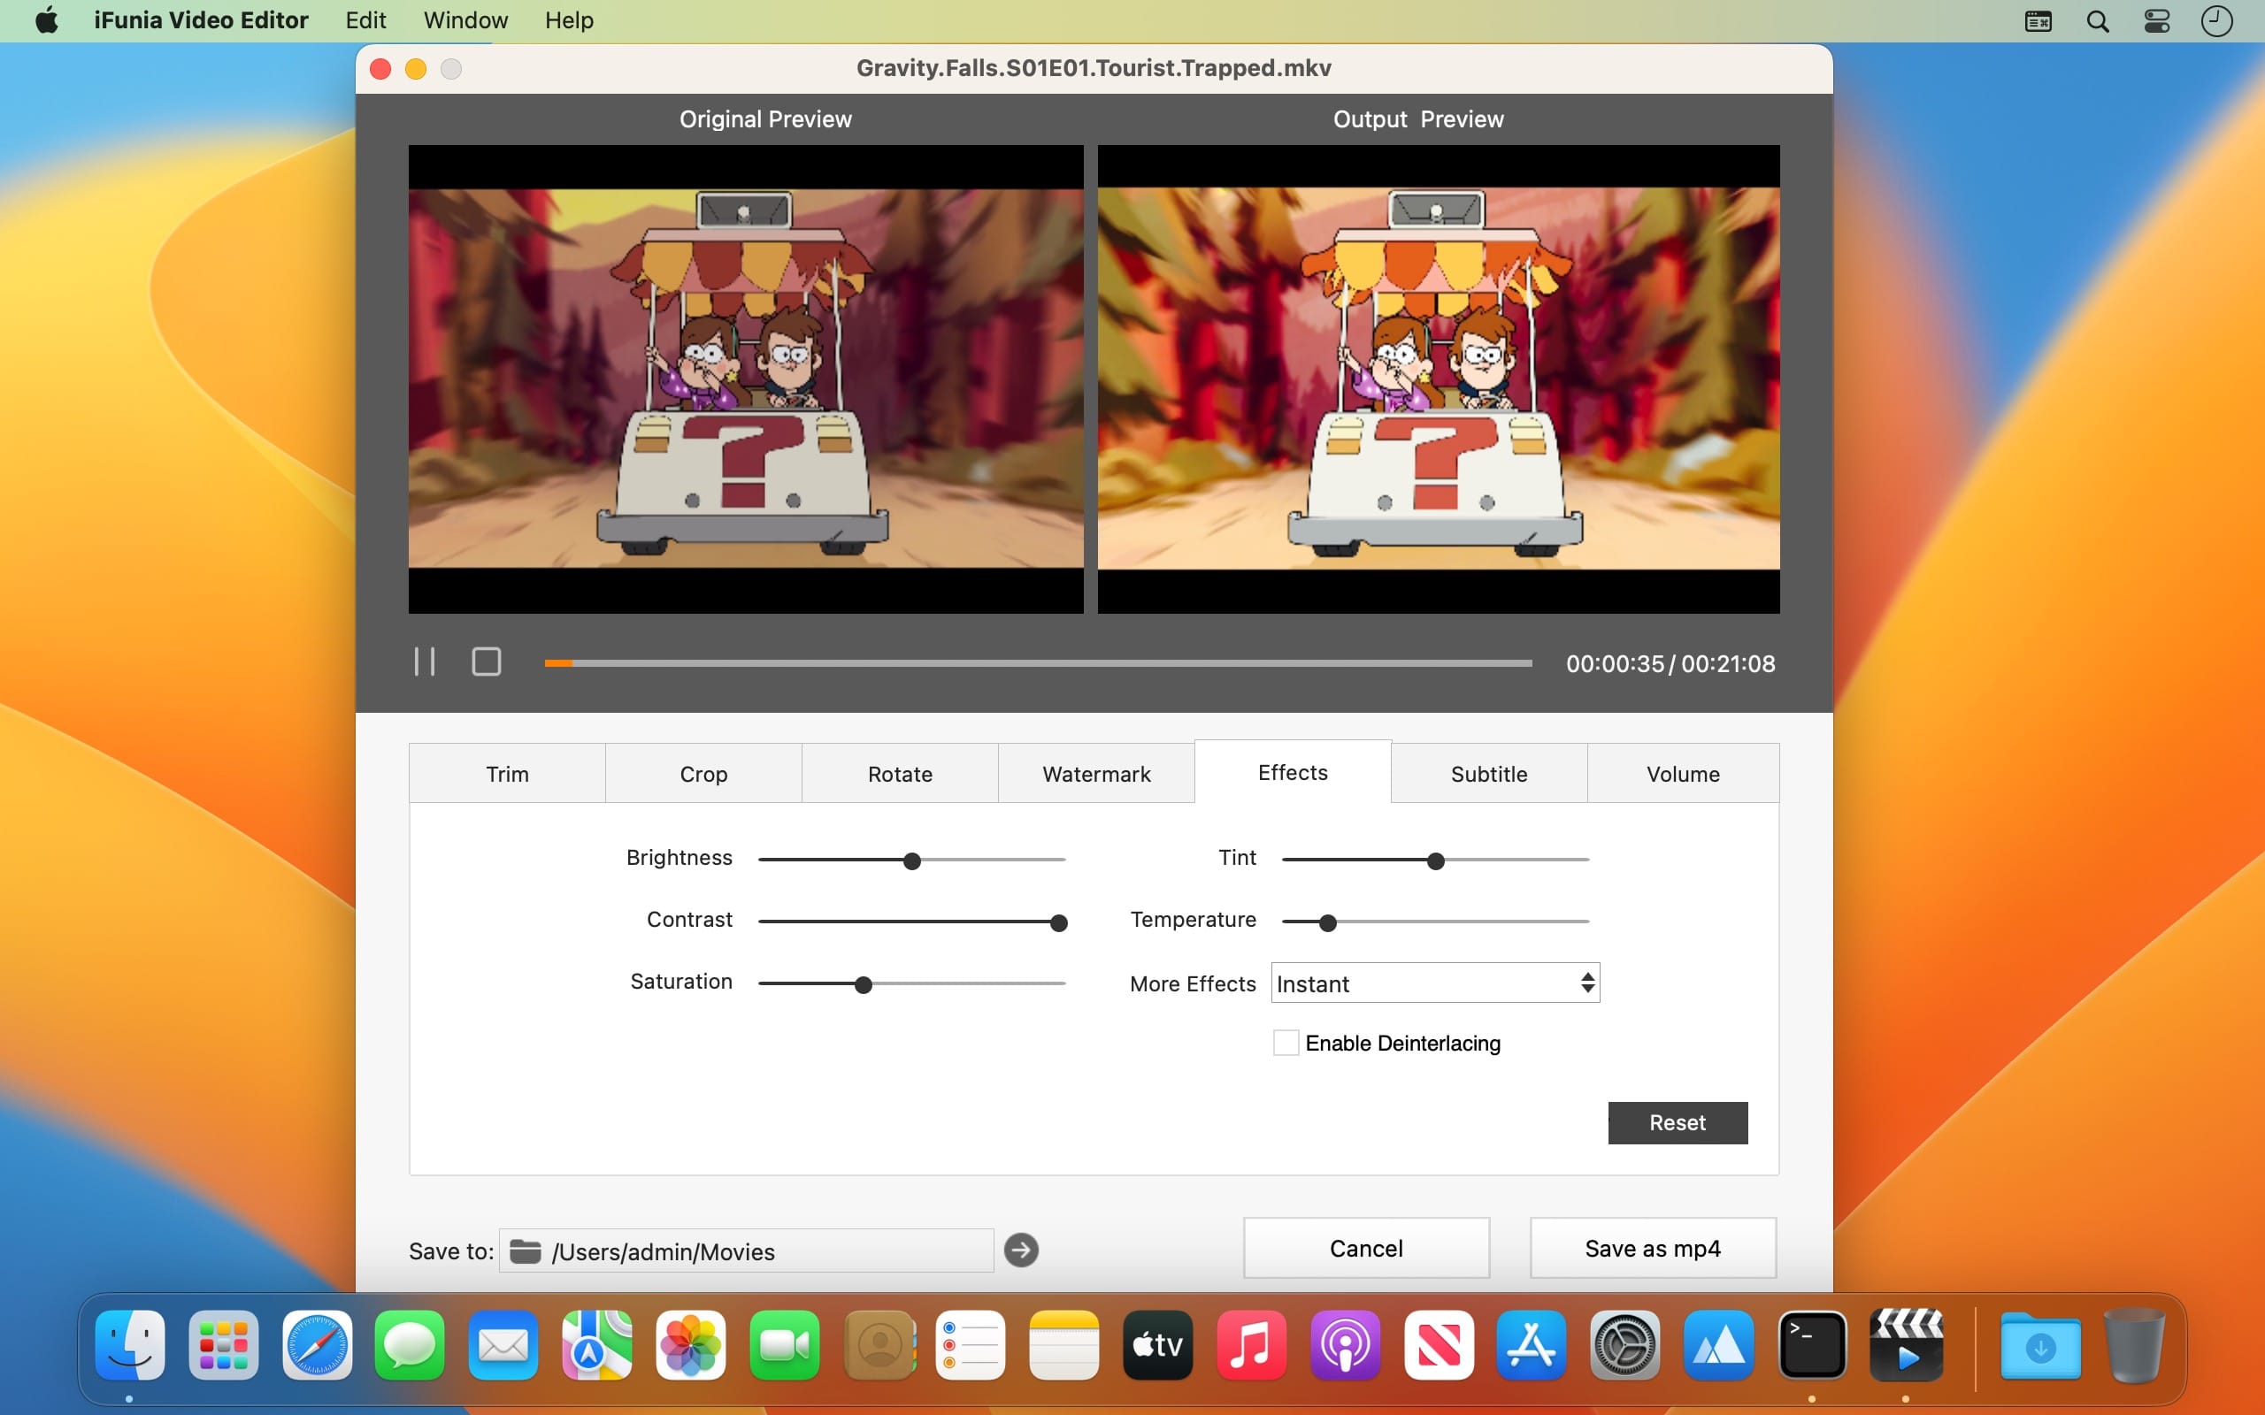Open Control Center in menu bar
Viewport: 2265px width, 1415px height.
click(2156, 20)
